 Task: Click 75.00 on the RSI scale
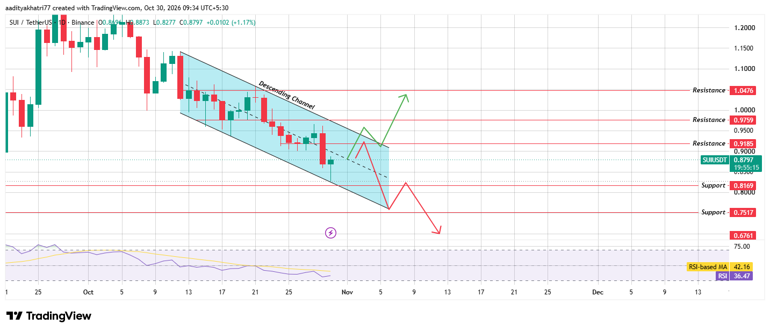point(742,247)
